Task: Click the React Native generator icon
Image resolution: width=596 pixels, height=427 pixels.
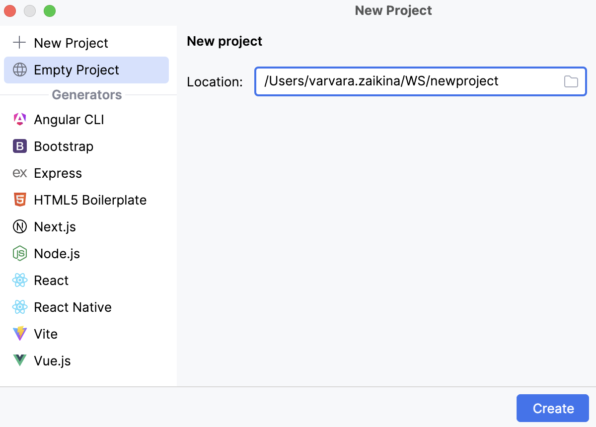Action: pos(19,307)
